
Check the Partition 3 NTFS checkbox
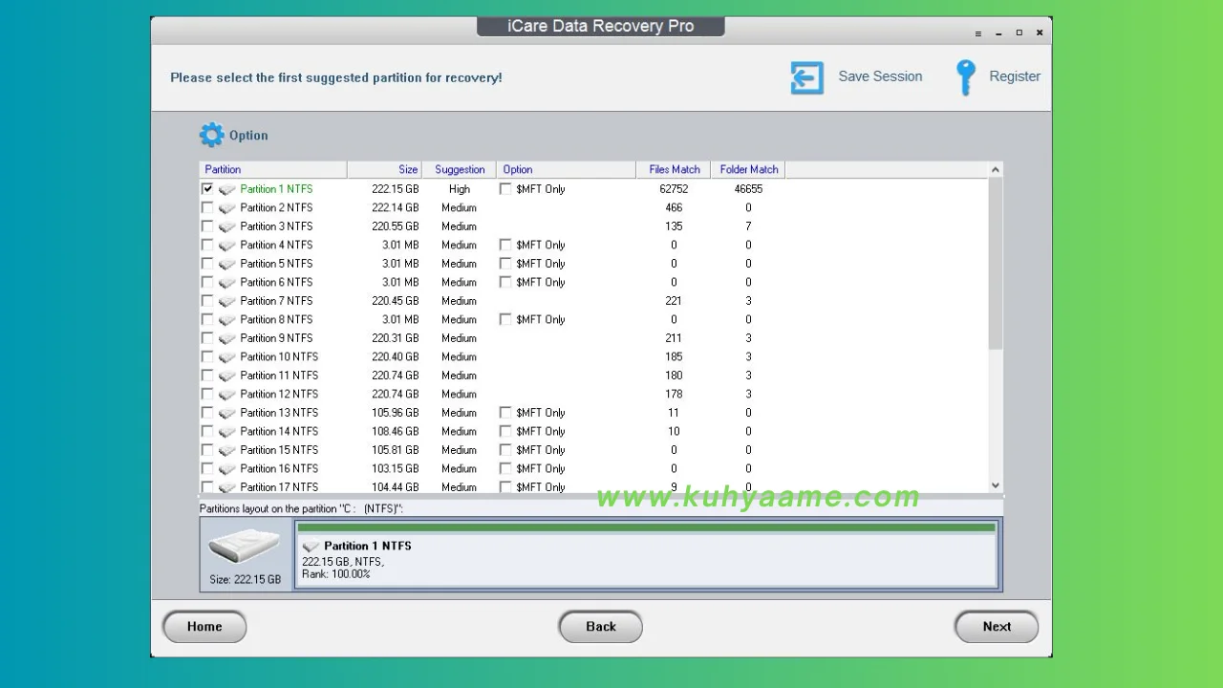(207, 226)
